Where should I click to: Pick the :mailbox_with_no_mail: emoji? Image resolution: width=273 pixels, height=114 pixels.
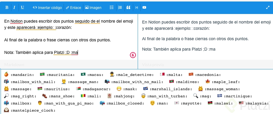pyautogui.click(x=134, y=82)
